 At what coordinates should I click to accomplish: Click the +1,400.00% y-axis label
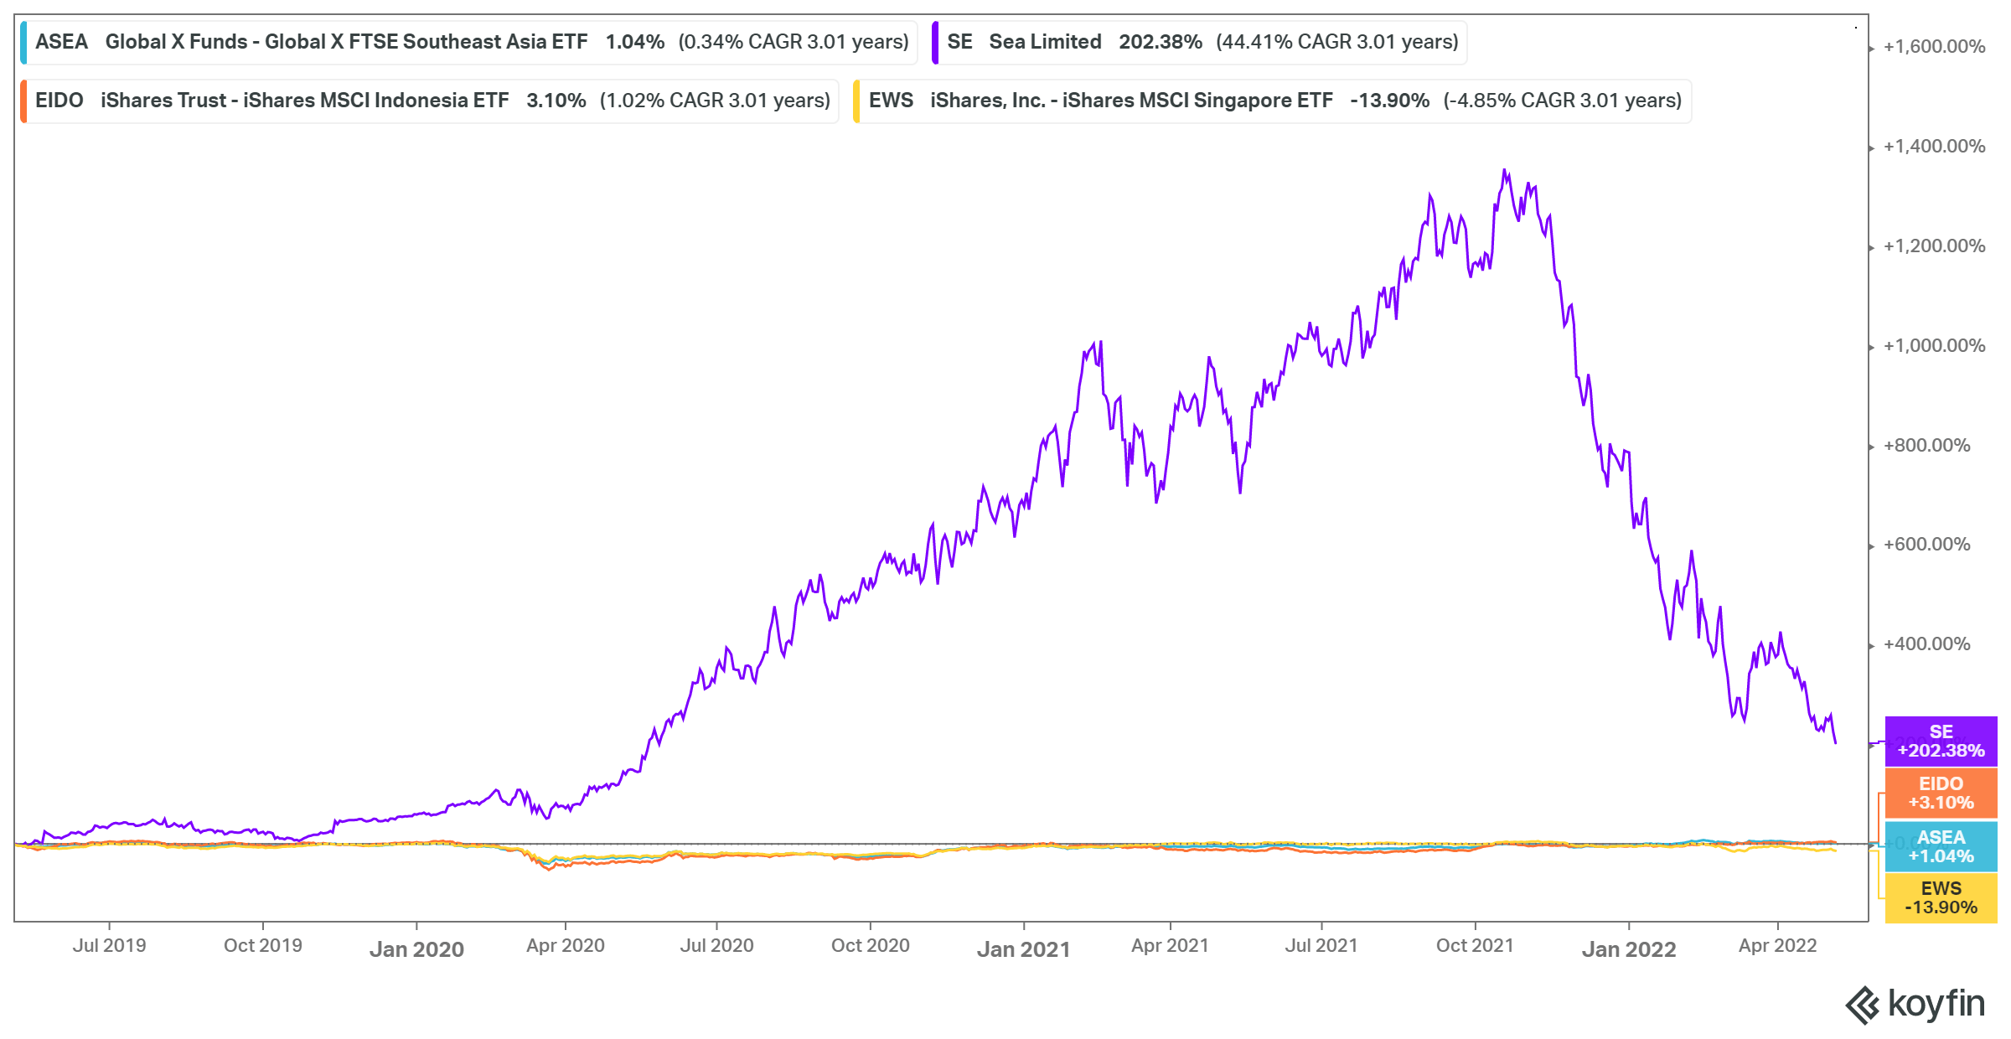click(1934, 147)
